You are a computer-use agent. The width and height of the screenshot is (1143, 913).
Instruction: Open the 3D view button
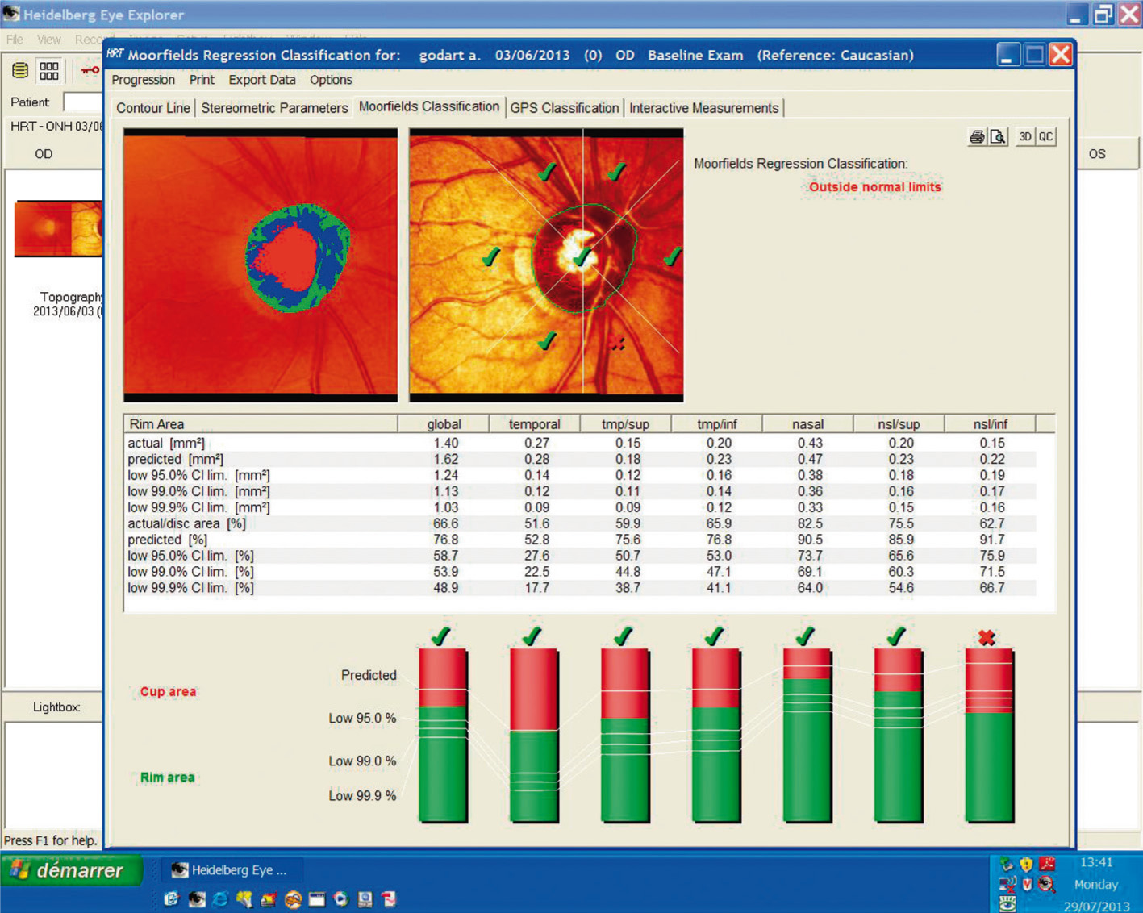[1024, 137]
